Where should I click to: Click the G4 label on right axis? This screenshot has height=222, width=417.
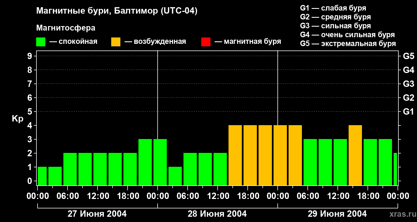pyautogui.click(x=408, y=70)
